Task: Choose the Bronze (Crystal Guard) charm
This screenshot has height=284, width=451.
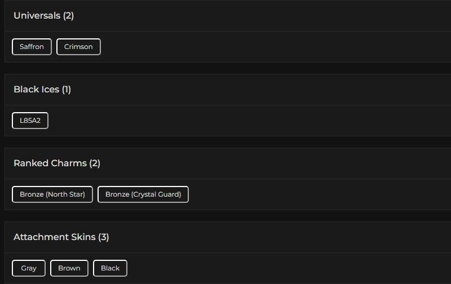Action: pyautogui.click(x=143, y=194)
